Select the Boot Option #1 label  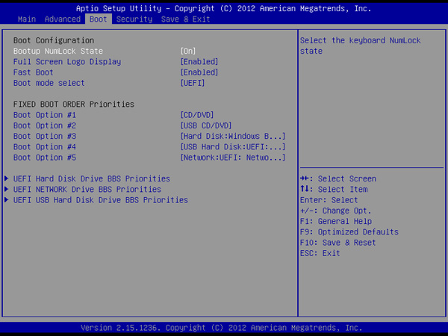45,115
